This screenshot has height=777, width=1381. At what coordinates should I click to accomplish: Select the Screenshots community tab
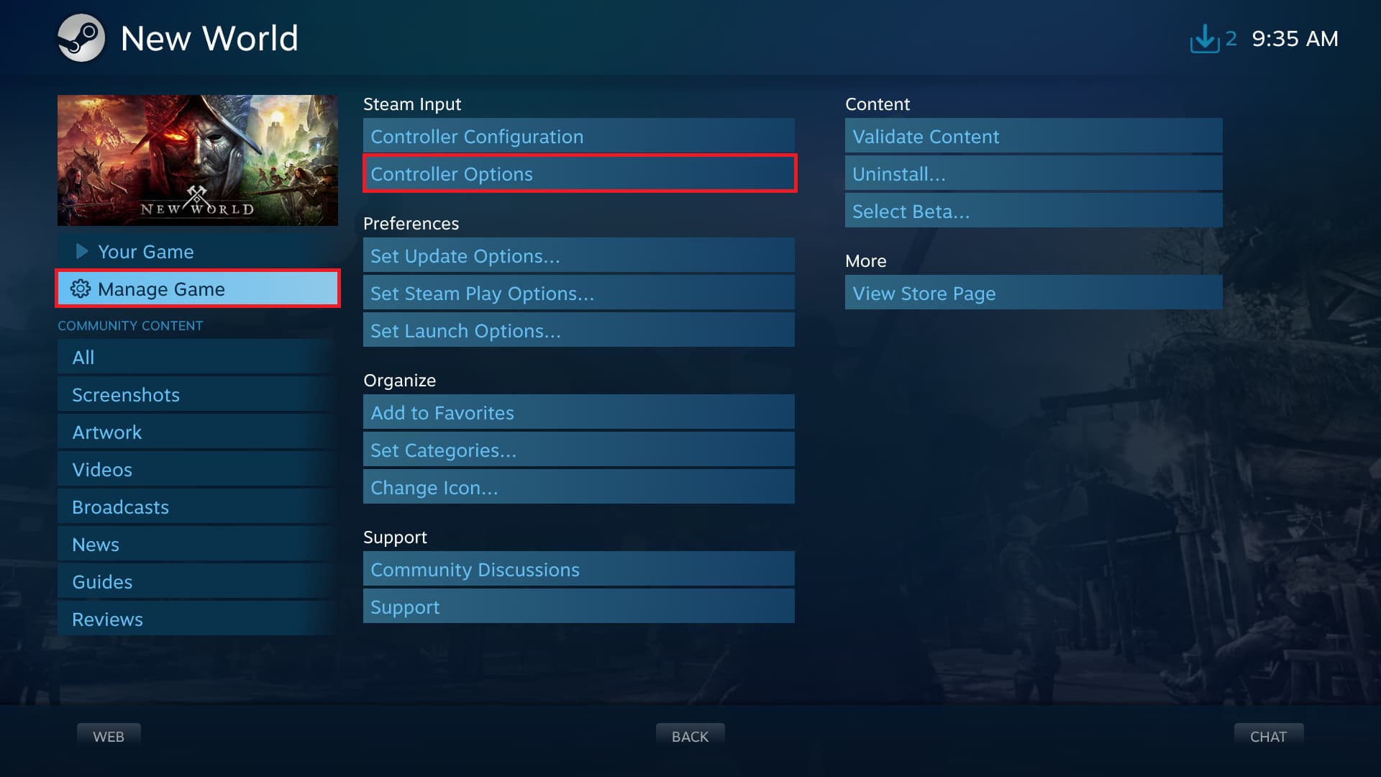(x=126, y=395)
